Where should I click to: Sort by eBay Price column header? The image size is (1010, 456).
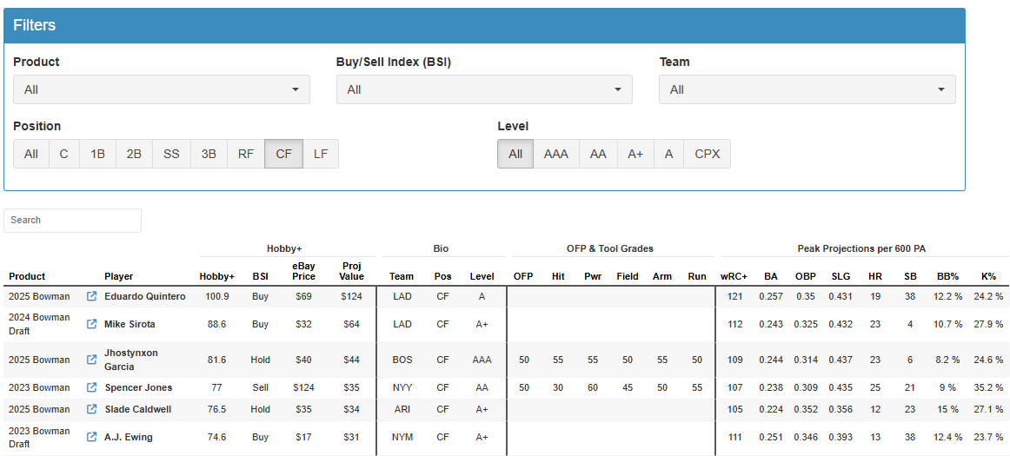click(303, 270)
